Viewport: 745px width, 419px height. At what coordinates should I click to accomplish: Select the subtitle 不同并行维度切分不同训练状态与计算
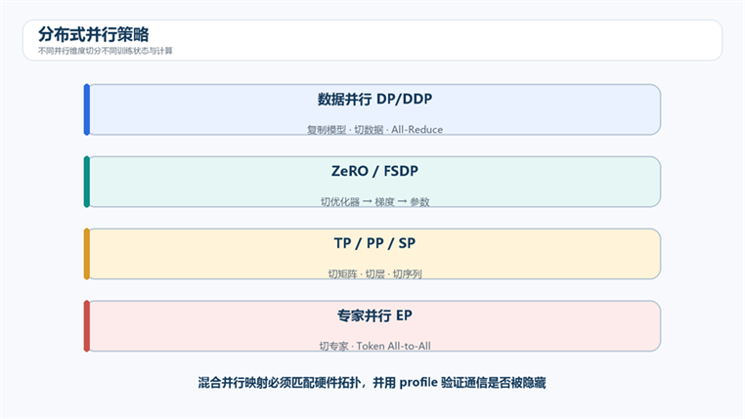pyautogui.click(x=106, y=51)
